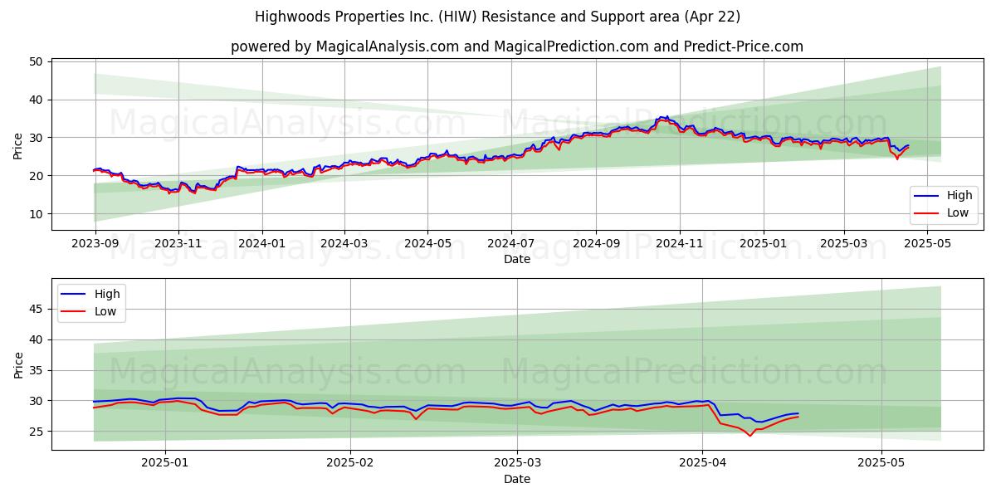
Task: Click the 'Date' x-axis label of upper chart
Action: (x=517, y=259)
